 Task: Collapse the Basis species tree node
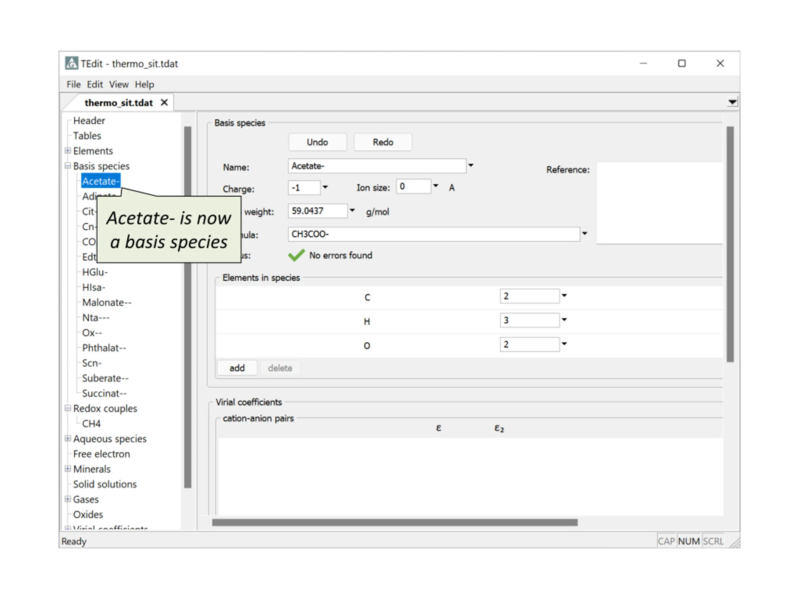(67, 166)
